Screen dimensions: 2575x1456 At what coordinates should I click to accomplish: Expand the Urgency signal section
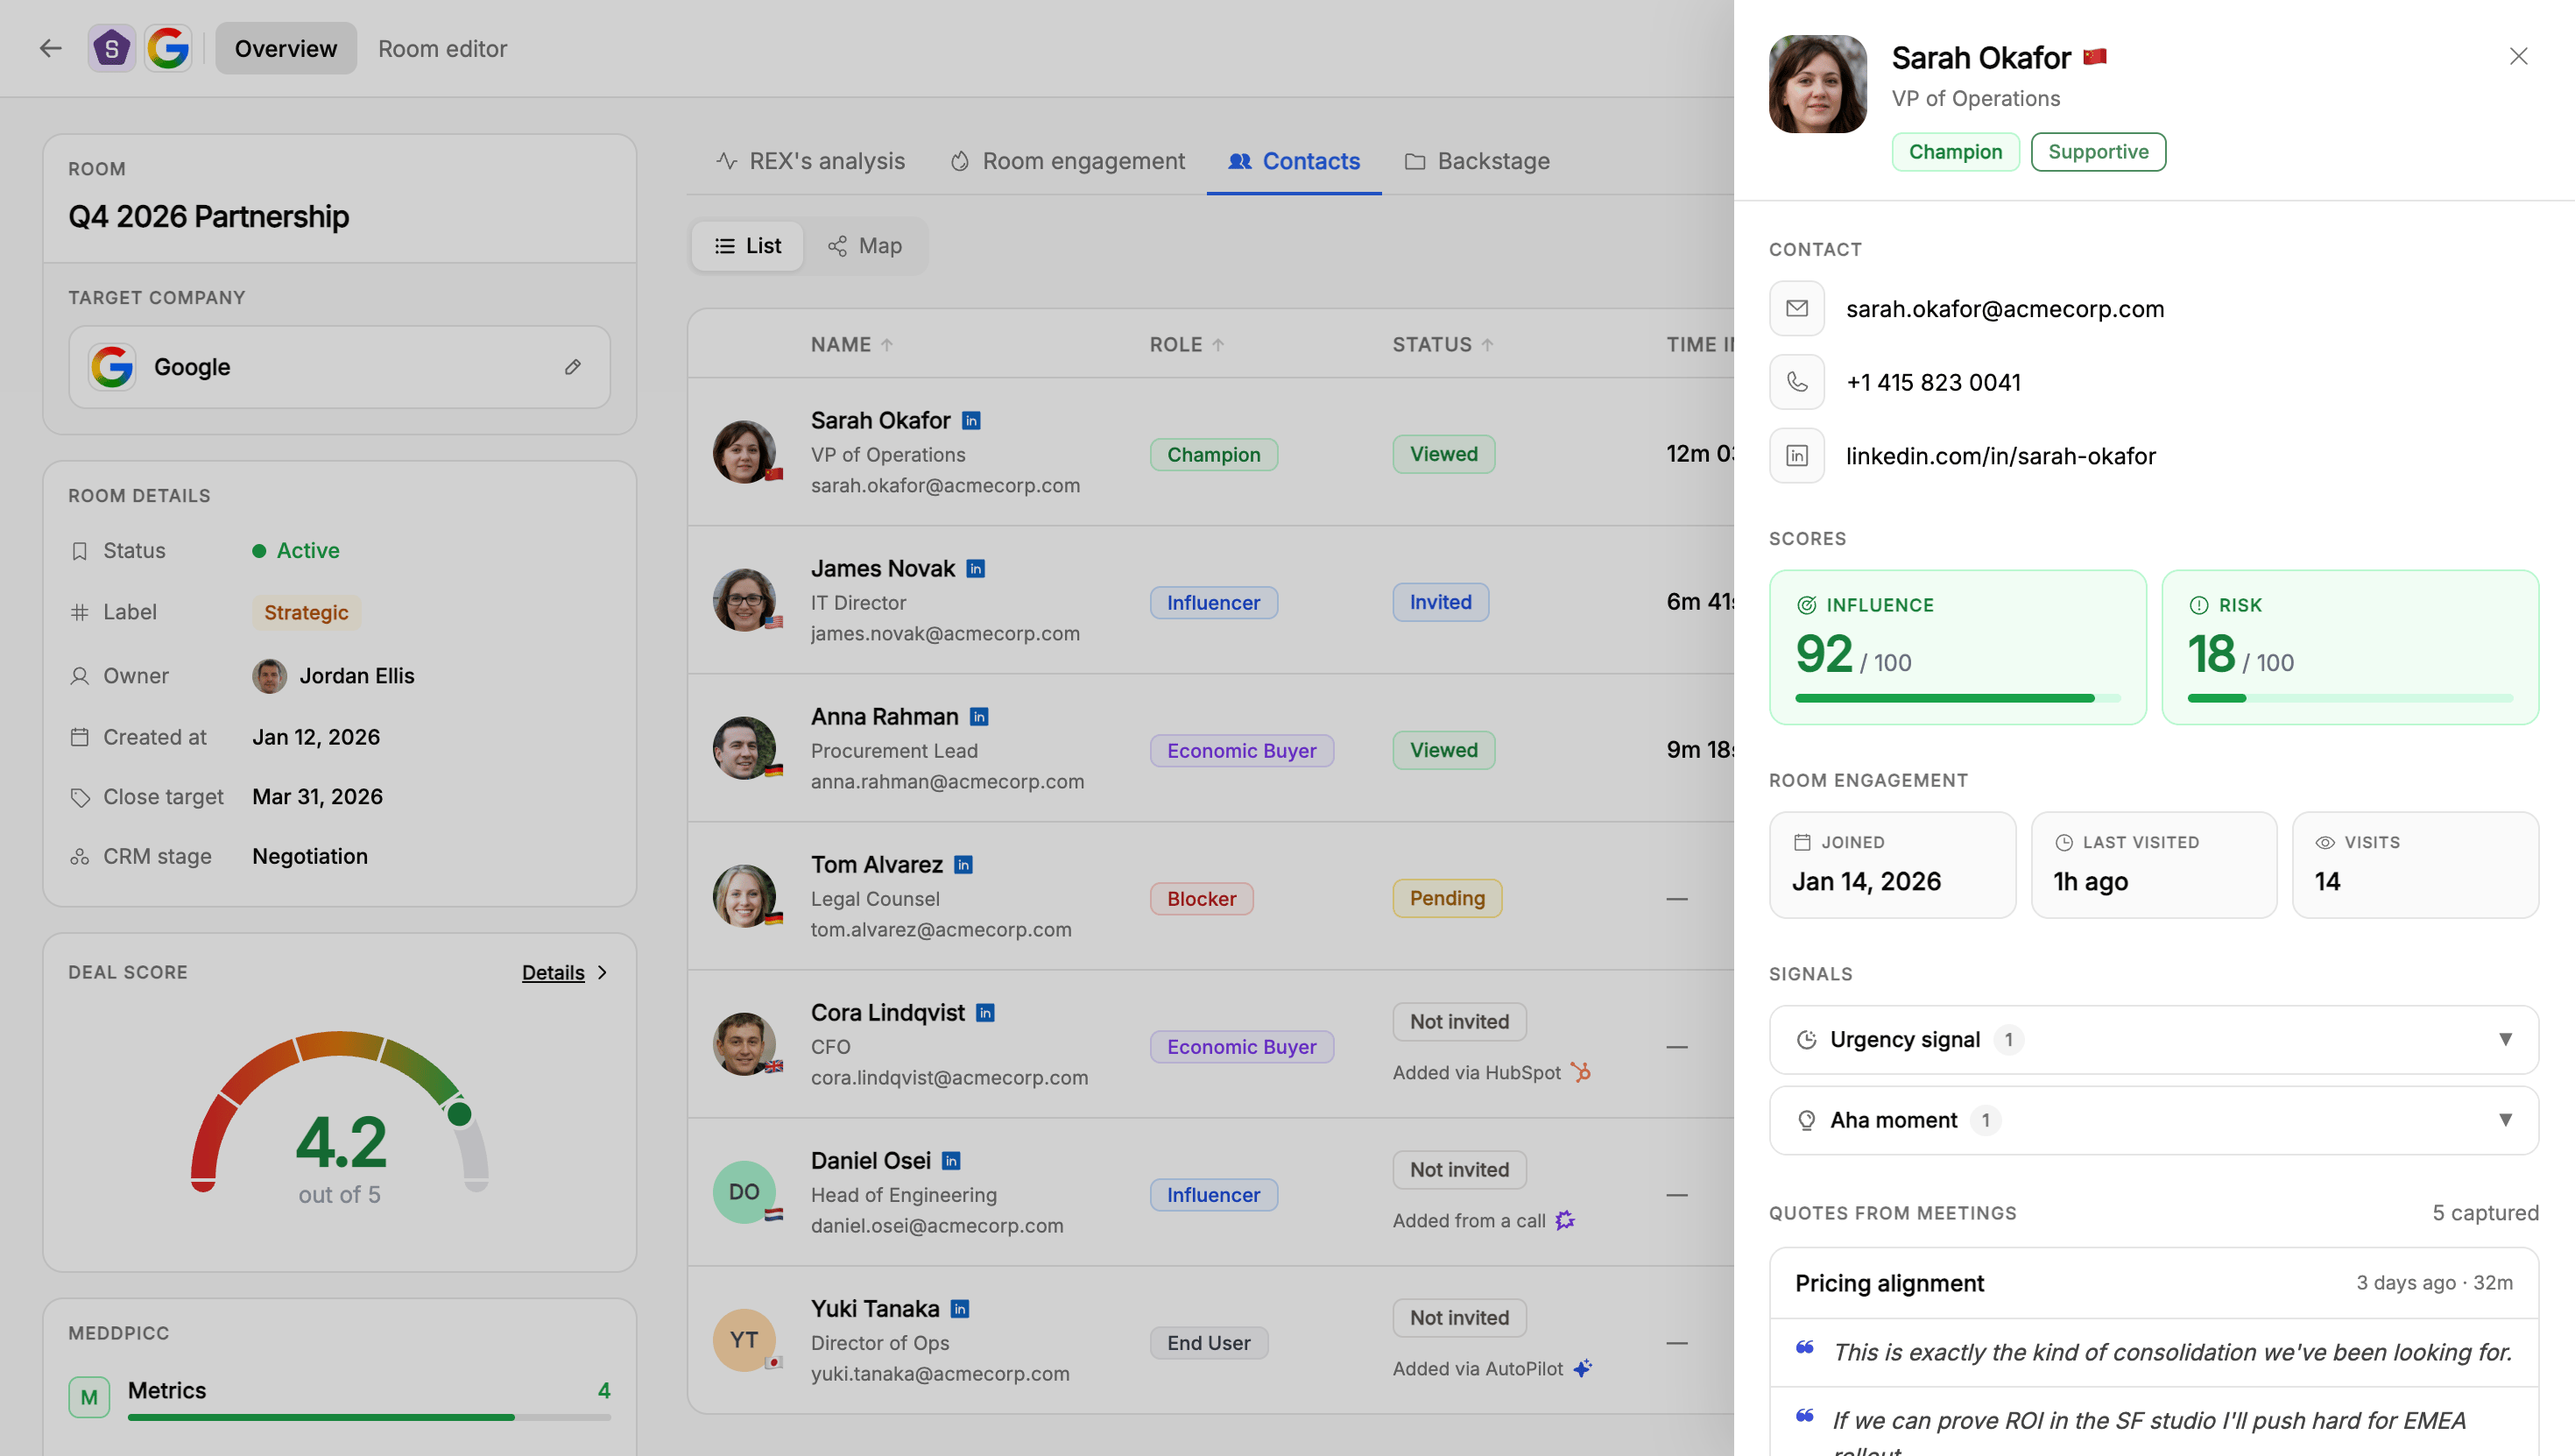2153,1040
